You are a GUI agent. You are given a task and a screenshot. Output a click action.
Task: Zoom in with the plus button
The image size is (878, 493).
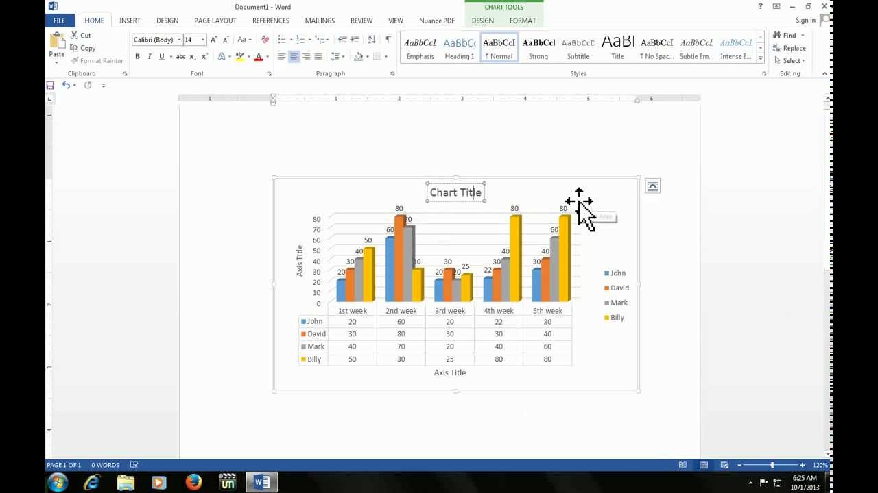coord(802,466)
